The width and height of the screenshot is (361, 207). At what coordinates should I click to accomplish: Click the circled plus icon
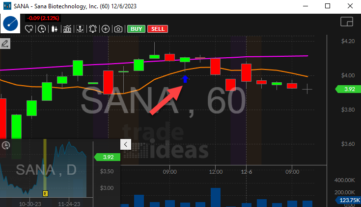pos(106,29)
